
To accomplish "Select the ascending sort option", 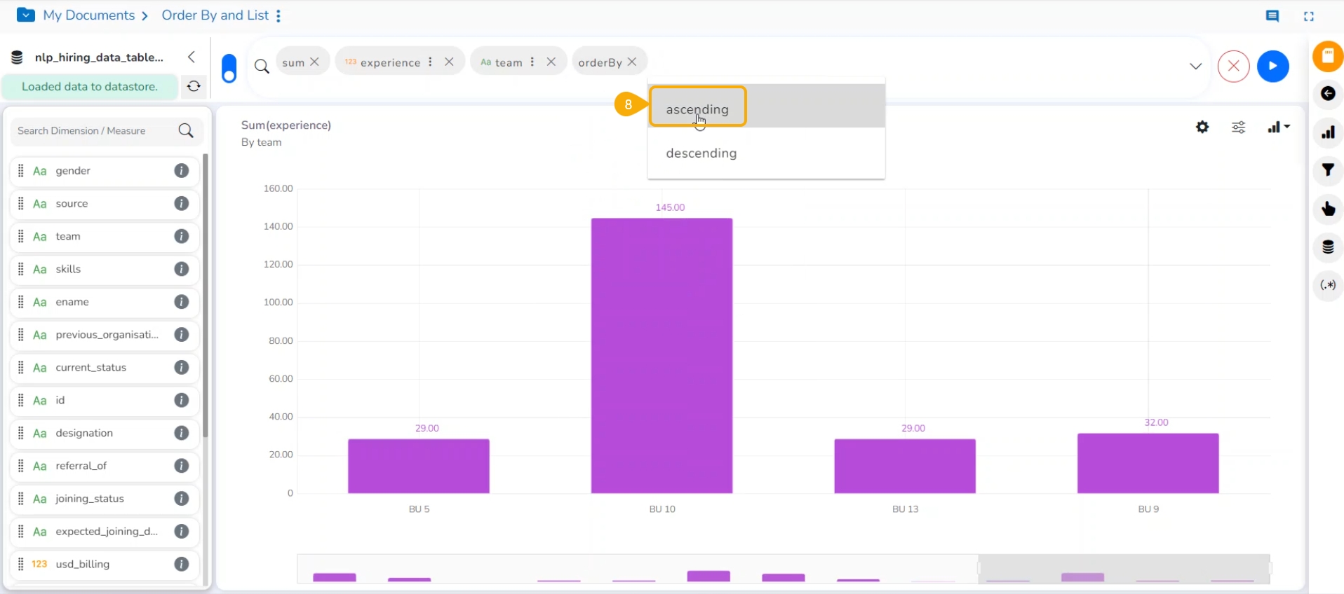I will (697, 109).
